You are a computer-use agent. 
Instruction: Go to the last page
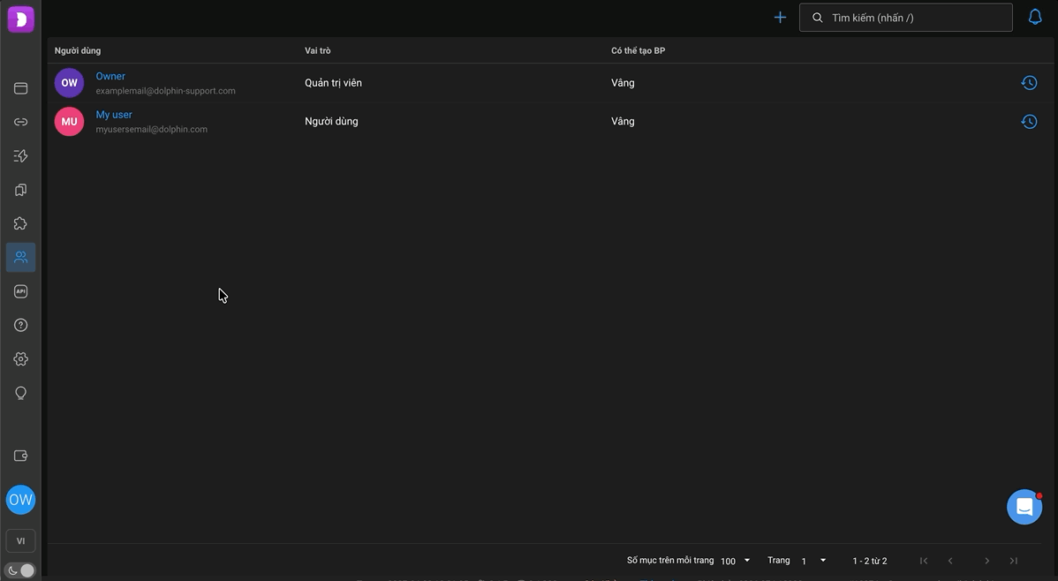tap(1014, 561)
